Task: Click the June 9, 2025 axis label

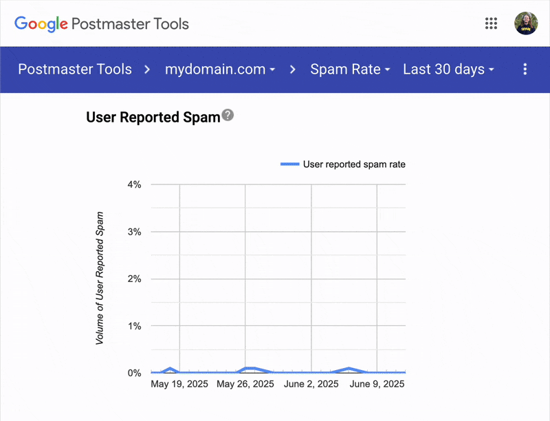Action: pyautogui.click(x=377, y=384)
